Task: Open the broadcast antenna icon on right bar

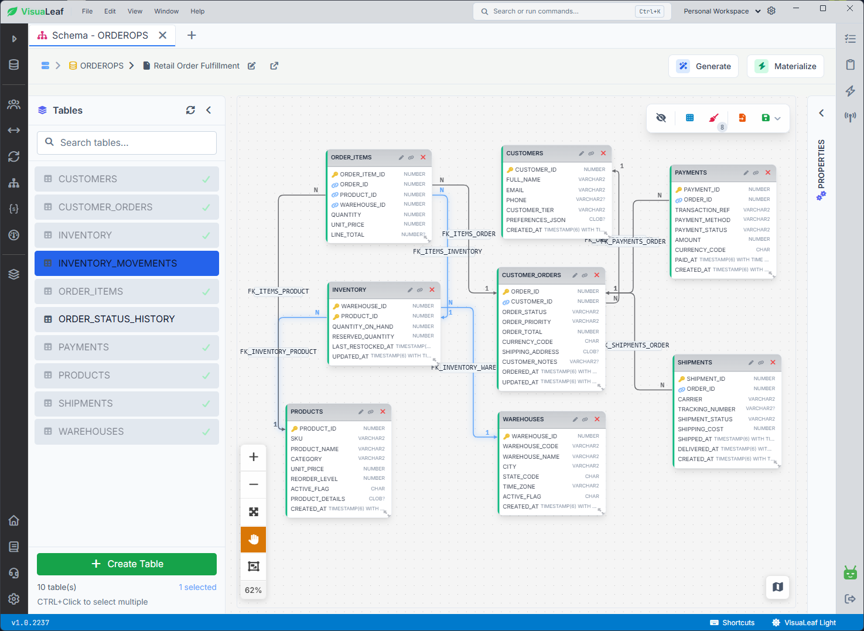Action: (851, 117)
